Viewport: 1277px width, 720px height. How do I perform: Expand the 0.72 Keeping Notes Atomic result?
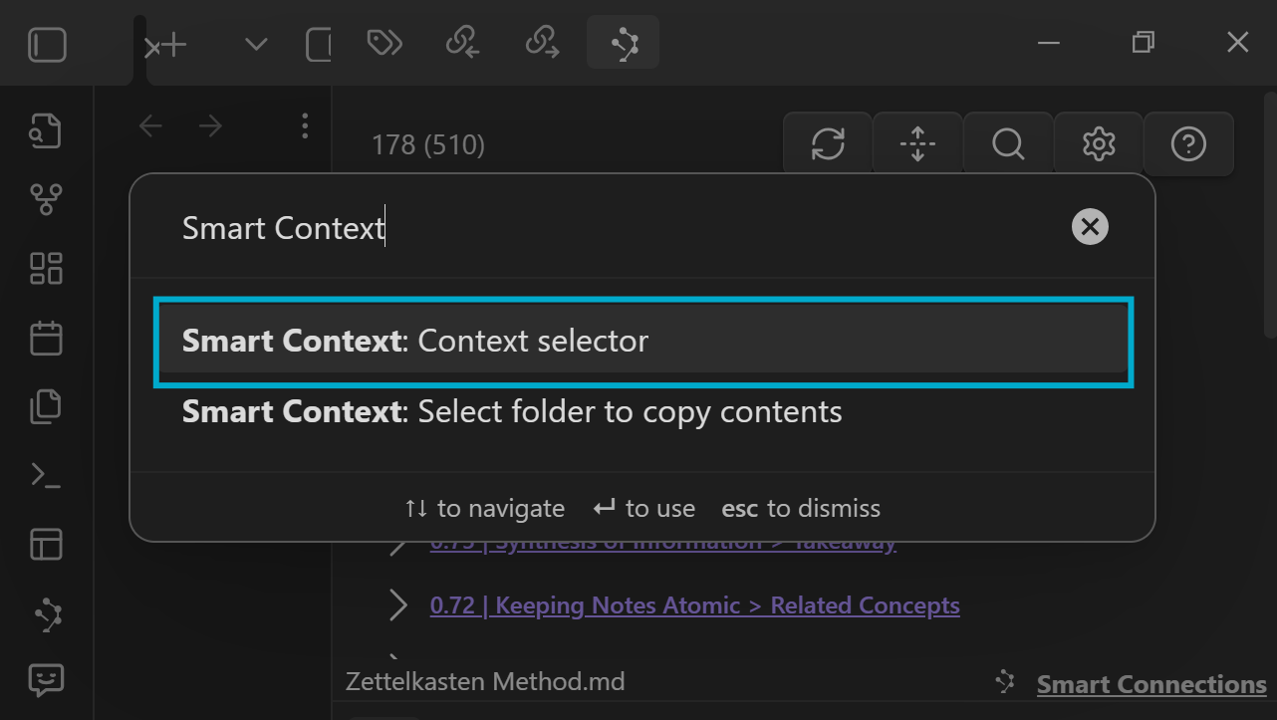click(x=397, y=604)
